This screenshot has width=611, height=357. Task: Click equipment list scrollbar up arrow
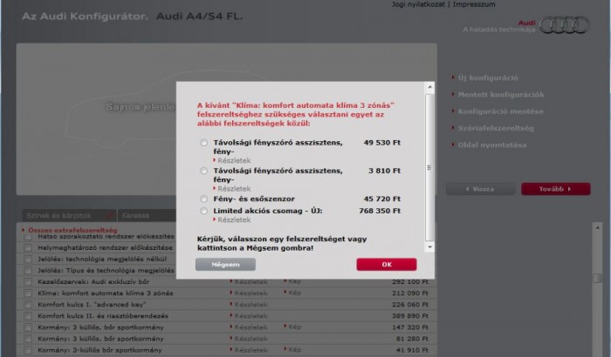597,227
